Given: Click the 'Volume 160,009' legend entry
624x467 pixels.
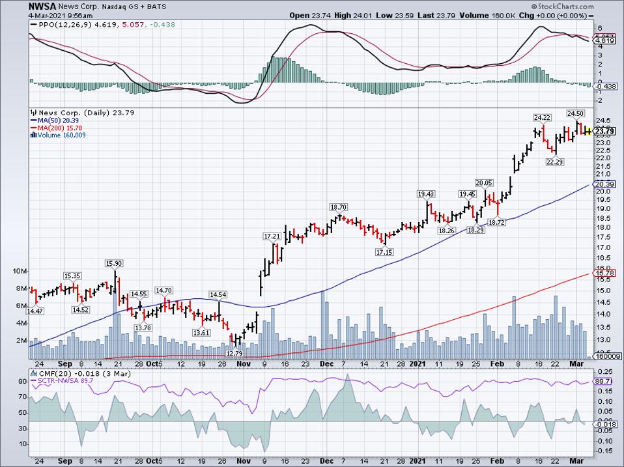Looking at the screenshot, I should (62, 135).
